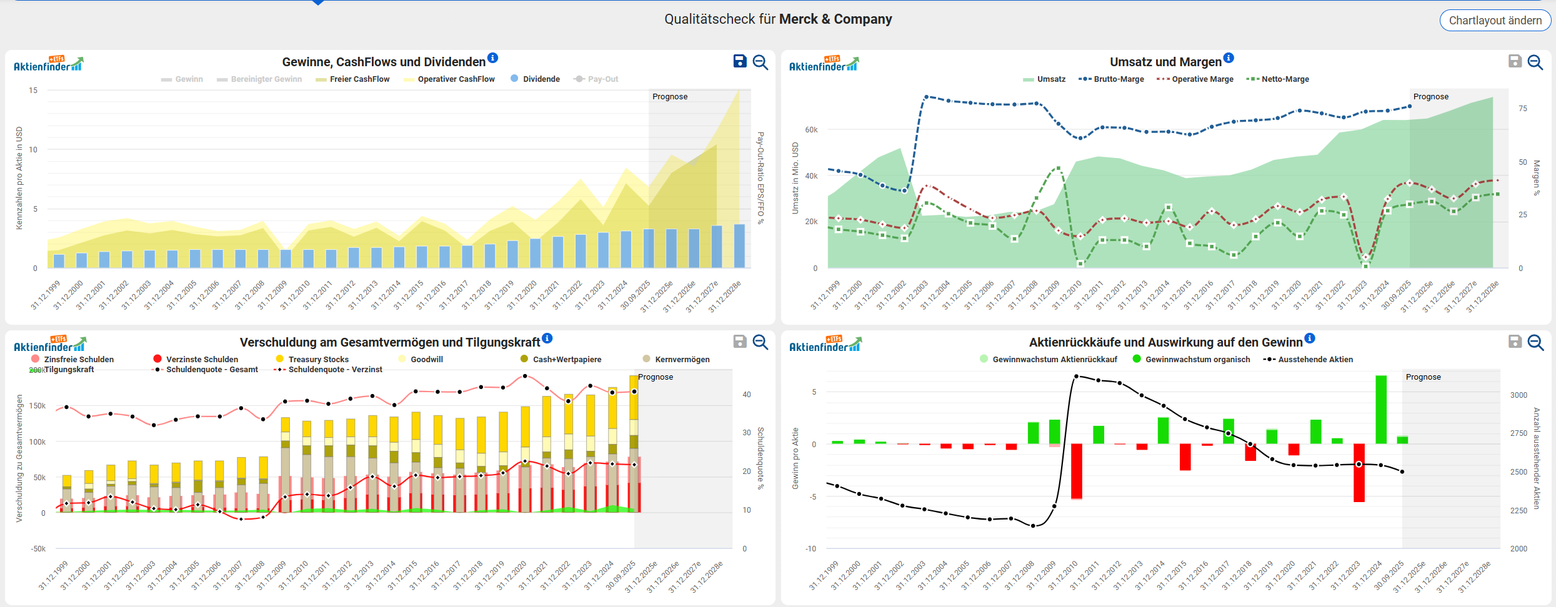The height and width of the screenshot is (607, 1556).
Task: Click the 2024 green bar in Aktienrückkäufe chart
Action: [x=1381, y=410]
